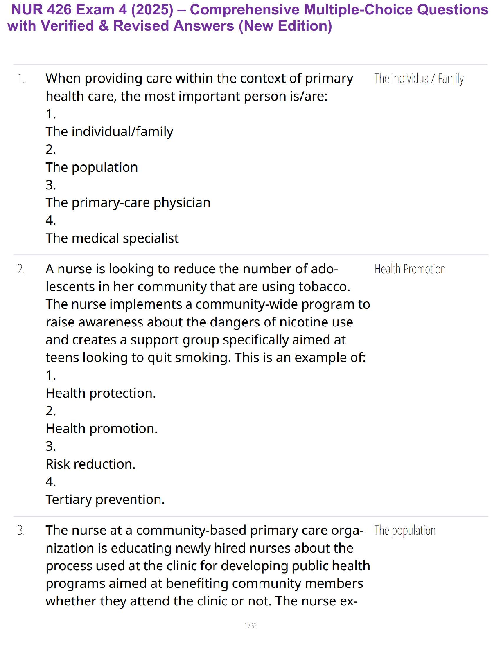Click the question text about adolescents using tobacco
Viewport: 501px width, 648px height.
point(208,313)
